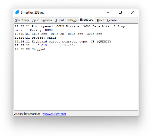Screen dimensions: 152x138
Task: Open the License tab
Action: click(112, 20)
